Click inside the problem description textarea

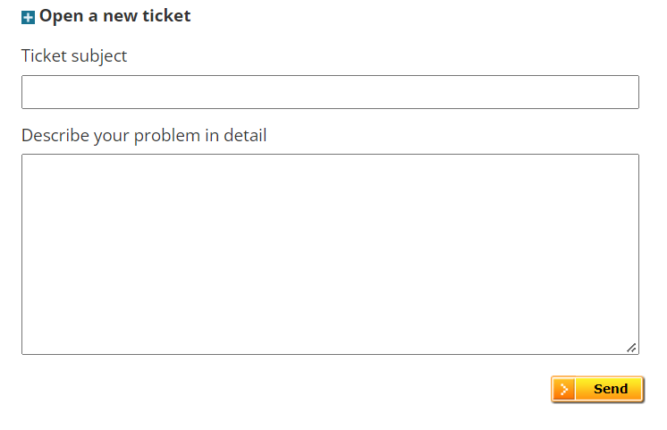click(x=330, y=255)
